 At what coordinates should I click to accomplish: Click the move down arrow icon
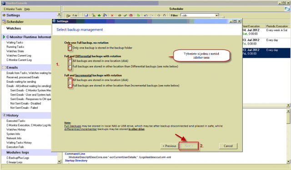165,15
